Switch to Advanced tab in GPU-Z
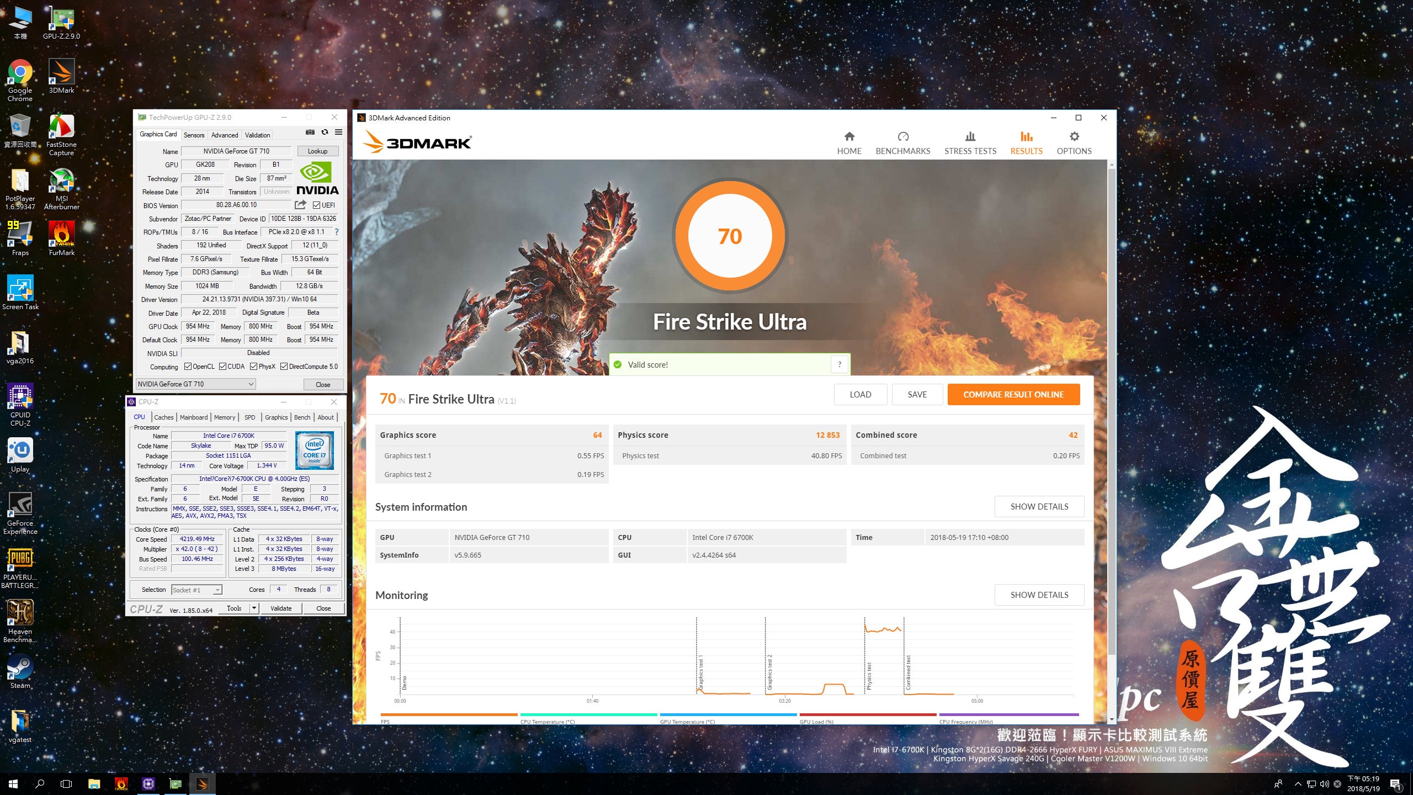Image resolution: width=1413 pixels, height=795 pixels. coord(225,135)
